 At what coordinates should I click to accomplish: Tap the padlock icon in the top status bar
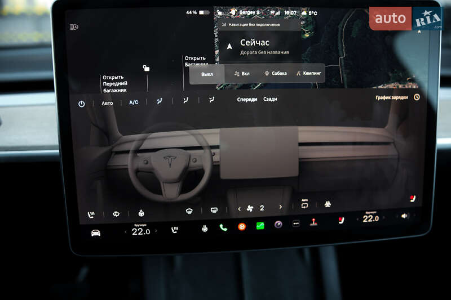[x=219, y=12]
